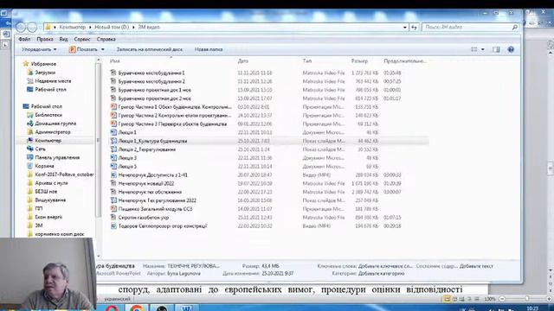Click the Панель управления icon in the sidebar
This screenshot has width=554, height=311.
click(x=30, y=157)
